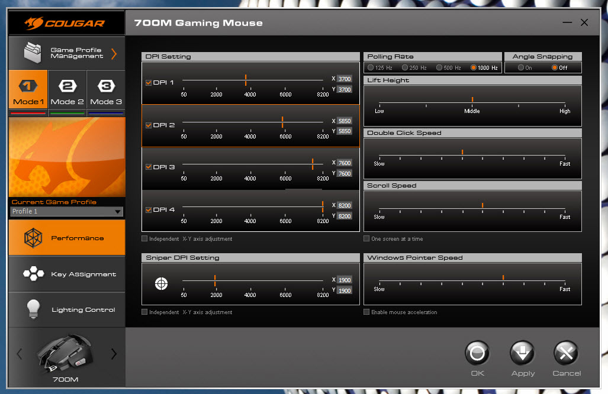Show previous device with left arrow
The height and width of the screenshot is (394, 608).
pos(20,353)
